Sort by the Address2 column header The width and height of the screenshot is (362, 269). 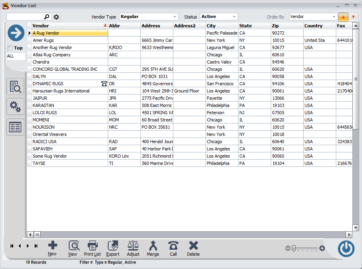point(189,26)
